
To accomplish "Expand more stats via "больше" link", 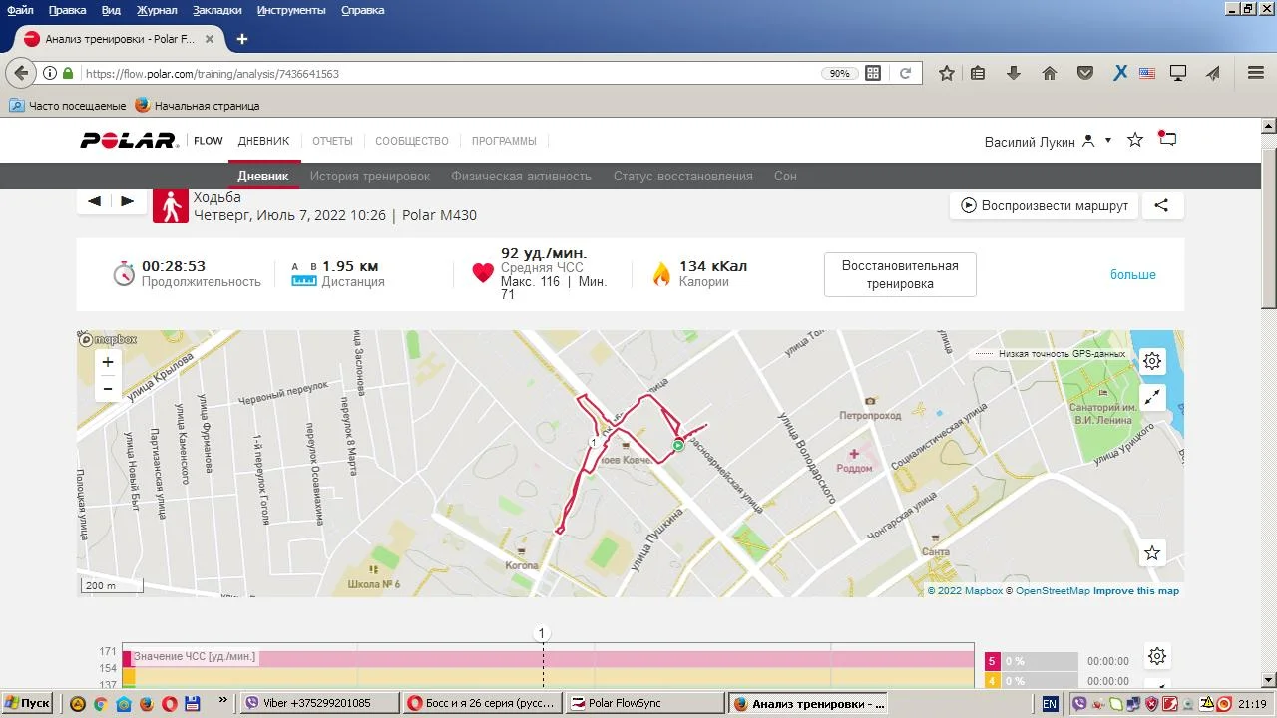I will [1132, 274].
